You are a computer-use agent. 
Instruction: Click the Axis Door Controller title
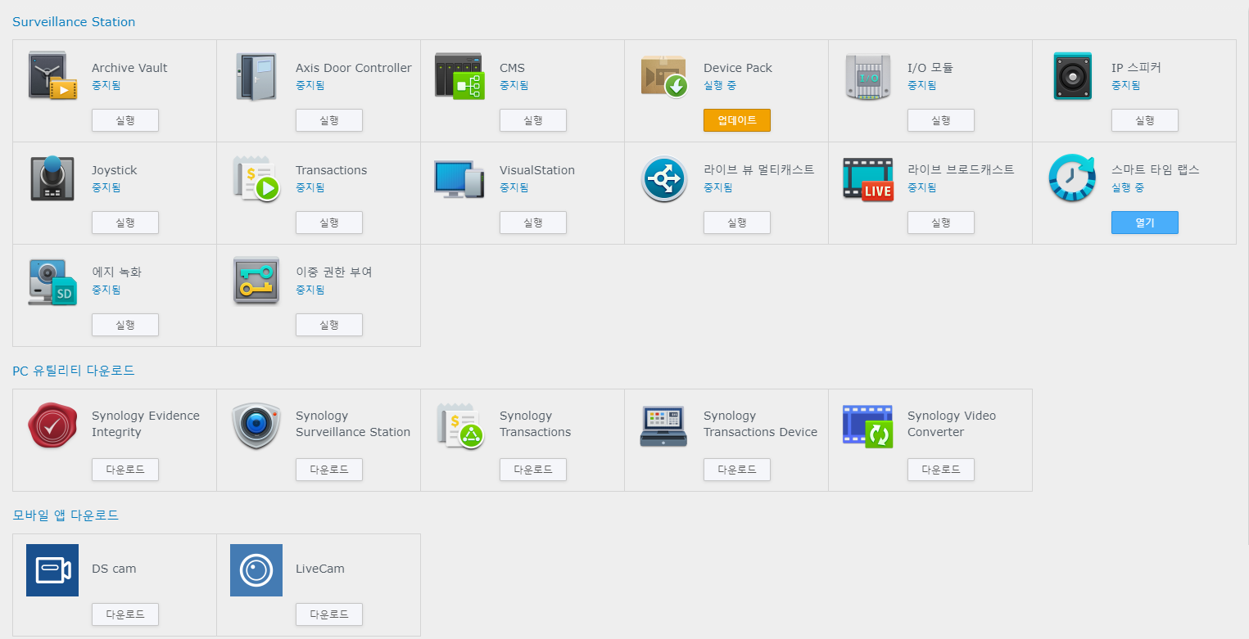(354, 68)
